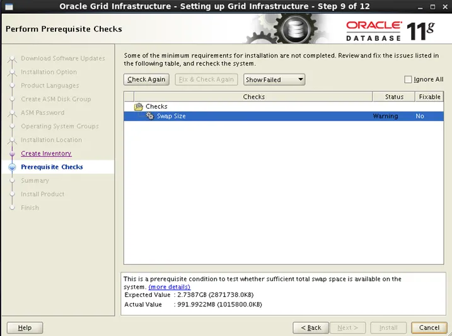
Task: Click the Status column header
Action: [x=394, y=97]
